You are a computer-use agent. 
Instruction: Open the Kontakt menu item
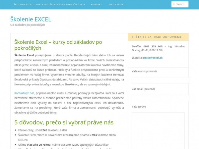coord(96,4)
